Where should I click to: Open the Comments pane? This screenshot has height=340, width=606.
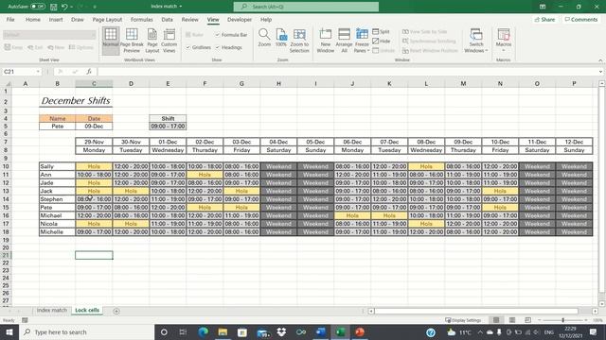point(580,19)
